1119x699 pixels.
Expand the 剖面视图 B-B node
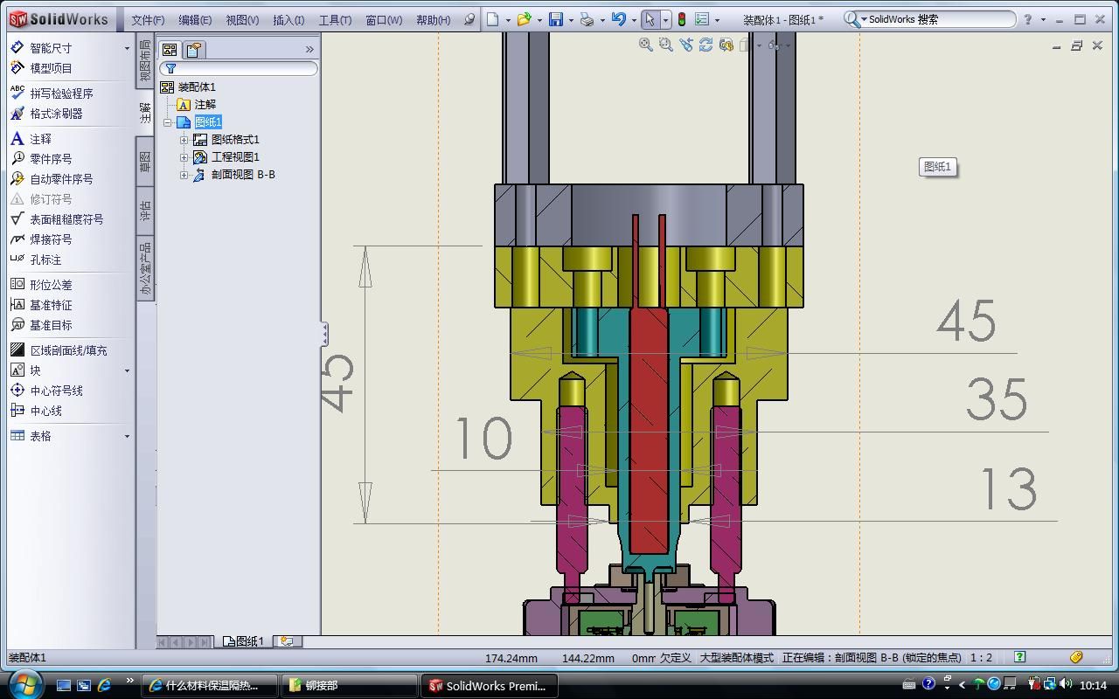tap(184, 175)
